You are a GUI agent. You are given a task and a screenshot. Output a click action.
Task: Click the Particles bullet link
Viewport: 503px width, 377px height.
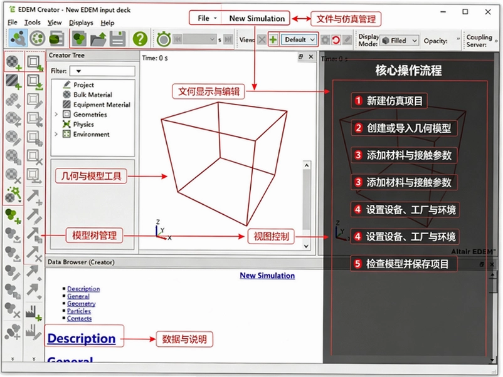click(79, 311)
